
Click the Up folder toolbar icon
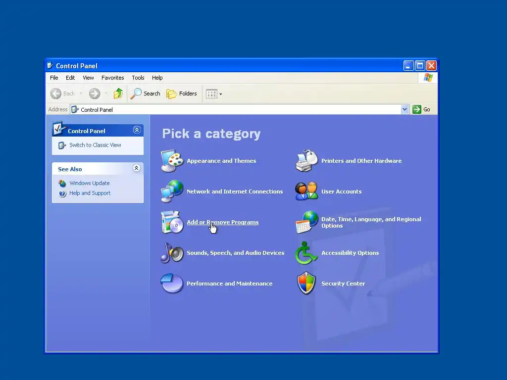tap(118, 94)
